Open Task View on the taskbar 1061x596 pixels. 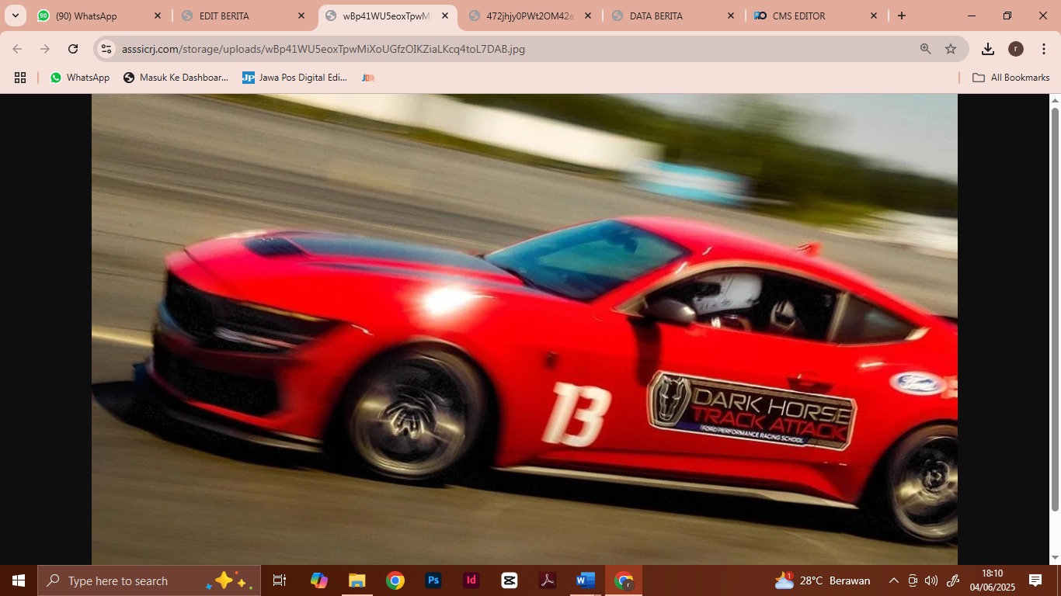click(x=280, y=580)
